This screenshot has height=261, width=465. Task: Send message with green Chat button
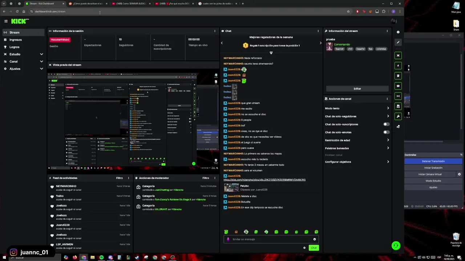(314, 248)
